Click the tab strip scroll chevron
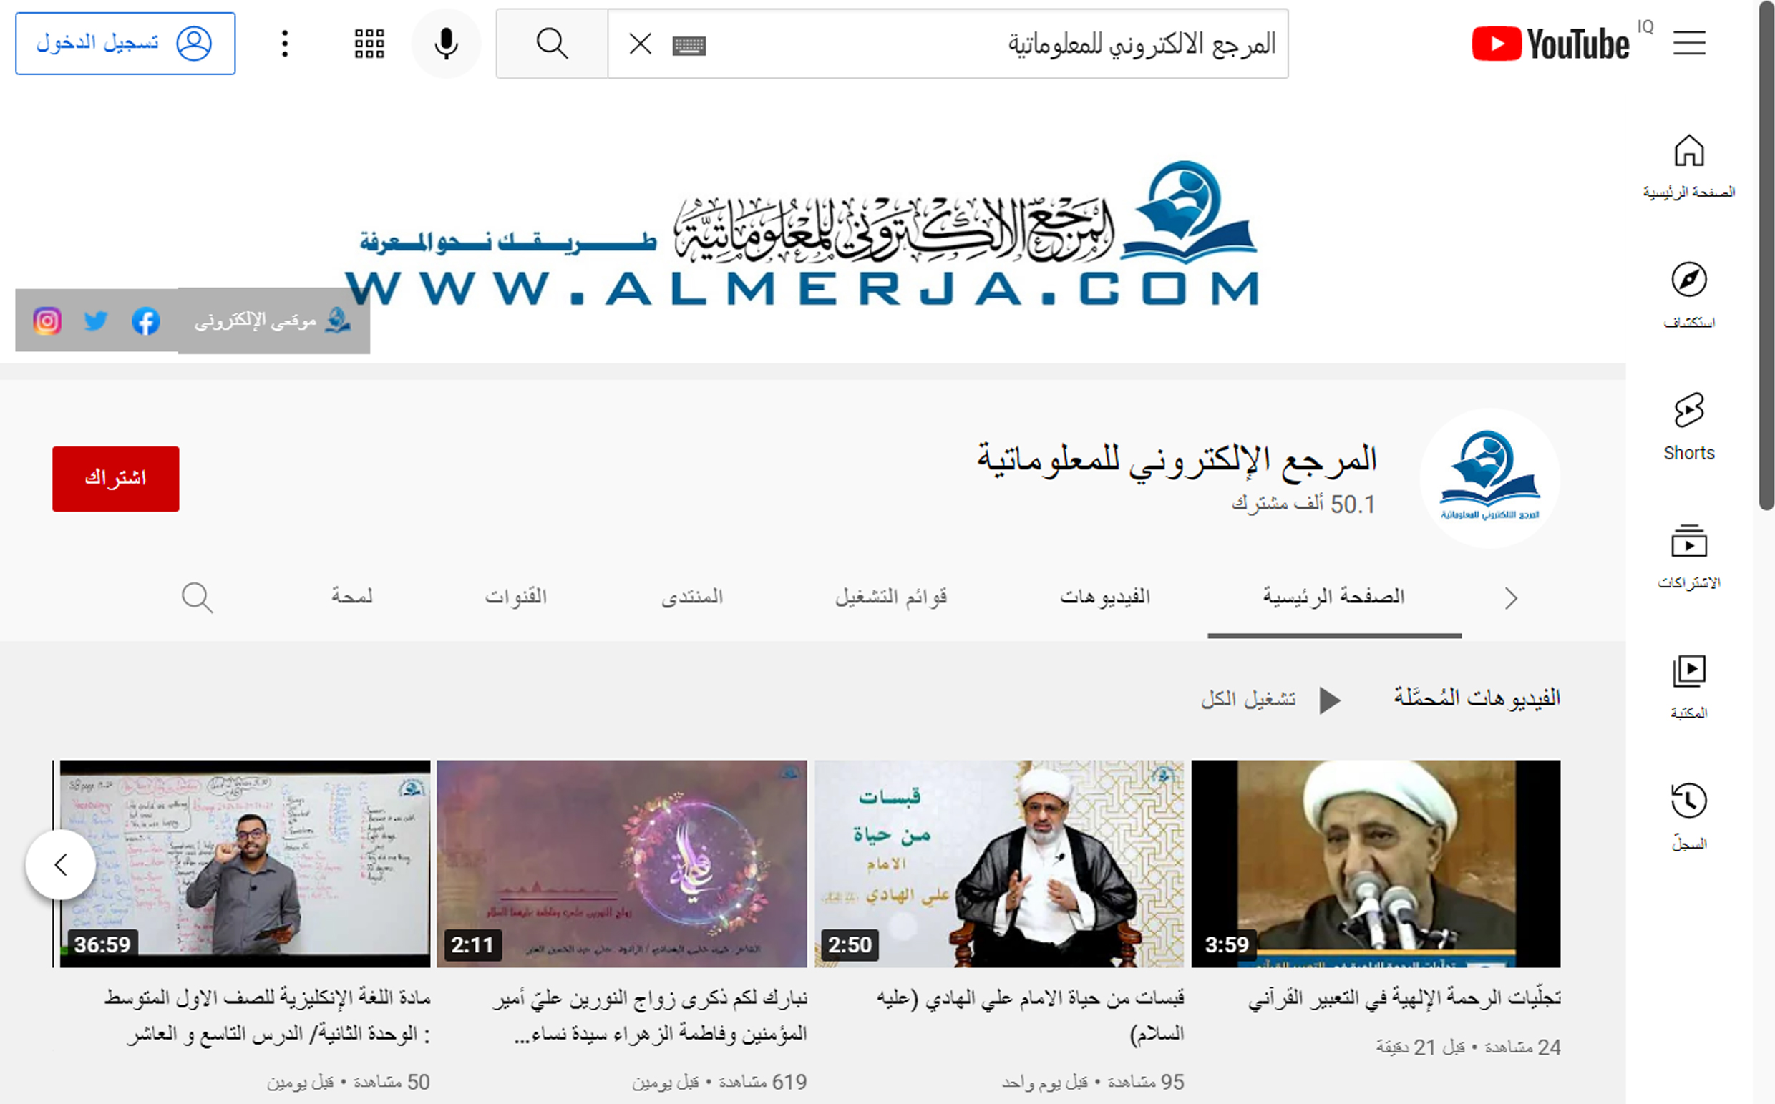This screenshot has width=1775, height=1104. (x=1511, y=598)
